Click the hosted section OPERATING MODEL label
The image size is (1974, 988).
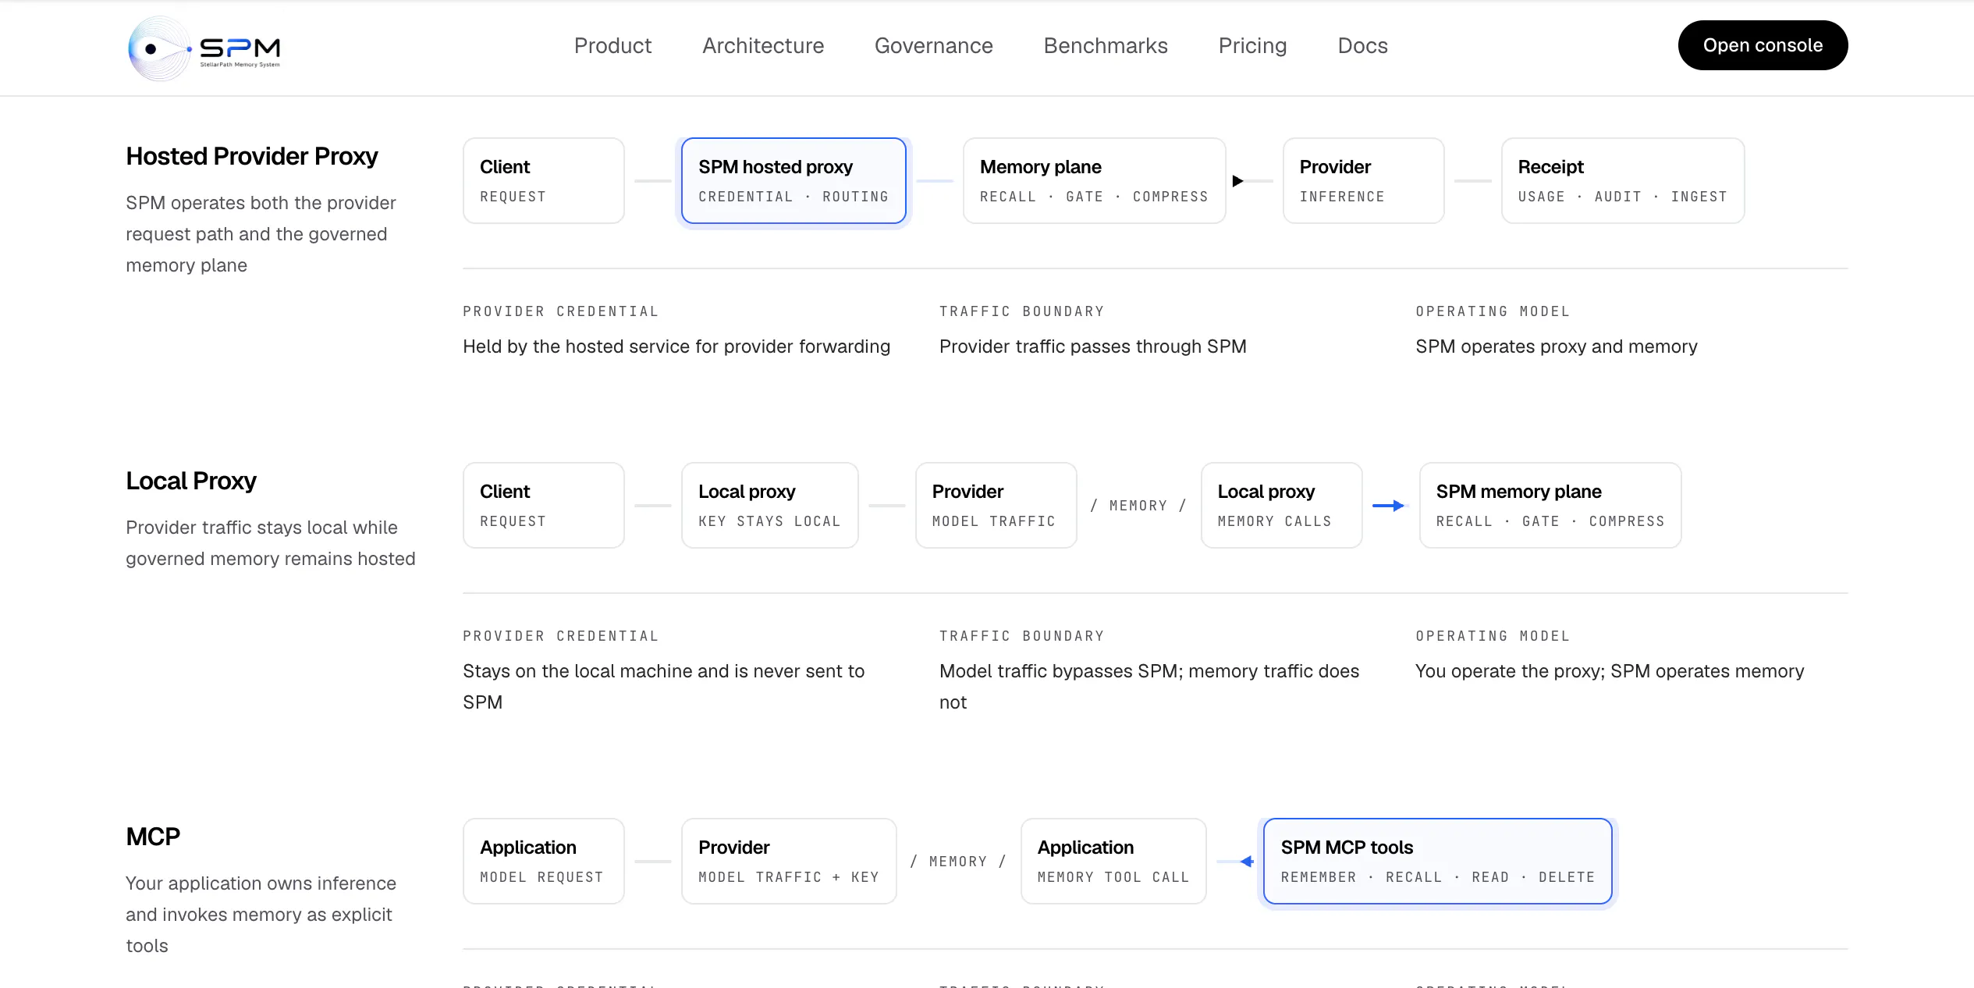click(1493, 311)
